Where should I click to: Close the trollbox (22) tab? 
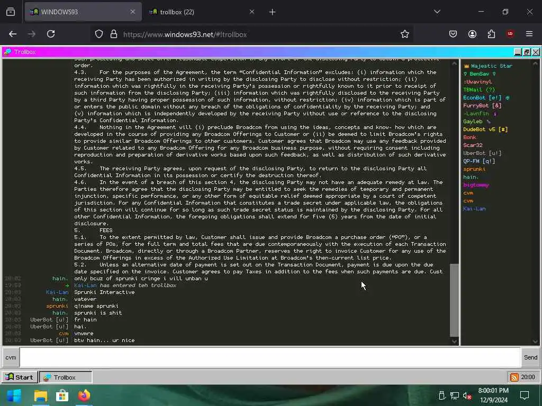(251, 12)
